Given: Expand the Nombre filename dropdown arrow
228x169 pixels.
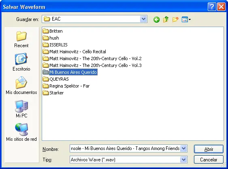Looking at the screenshot, I should click(183, 148).
